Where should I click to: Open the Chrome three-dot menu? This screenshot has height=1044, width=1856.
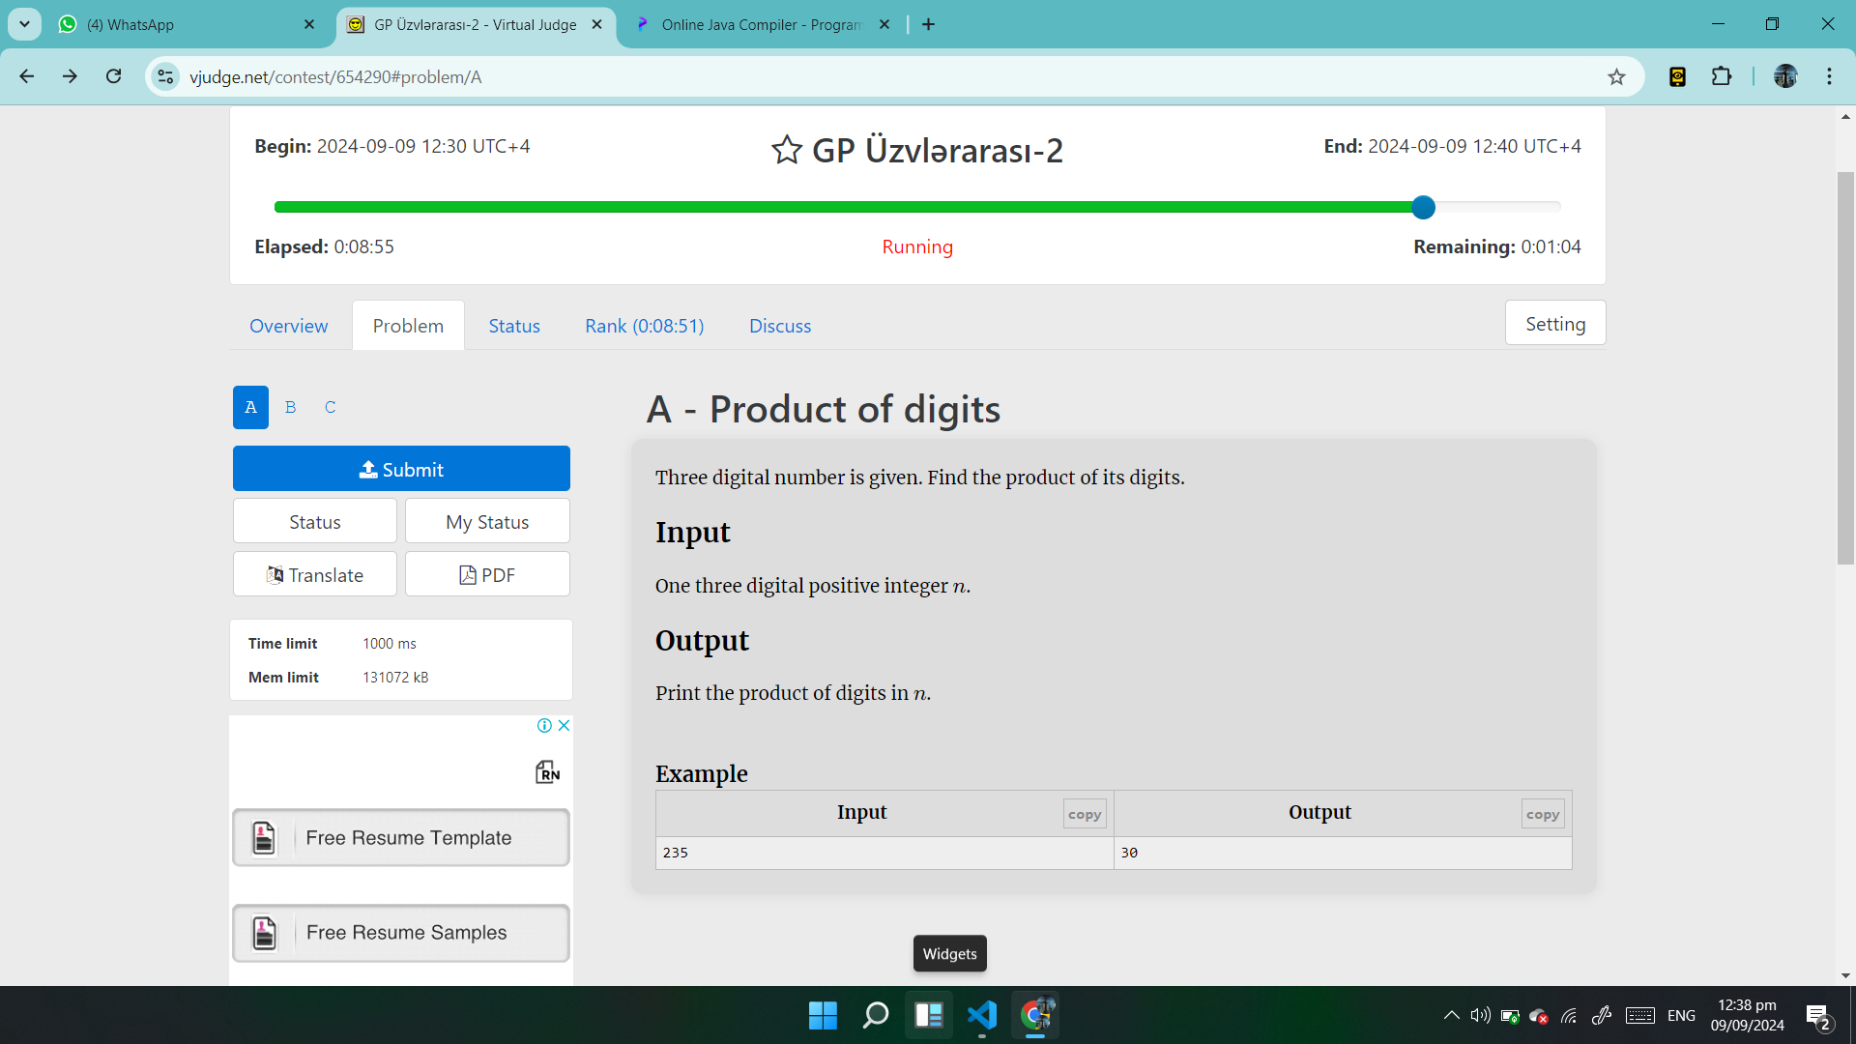click(x=1829, y=76)
